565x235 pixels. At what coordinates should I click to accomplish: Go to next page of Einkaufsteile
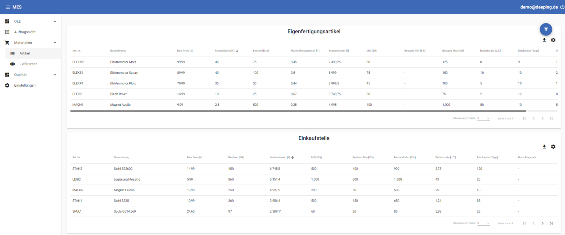click(542, 223)
